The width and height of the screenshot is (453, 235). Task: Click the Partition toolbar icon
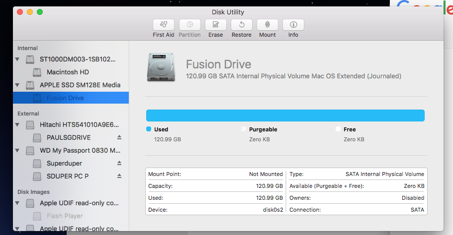pyautogui.click(x=190, y=25)
